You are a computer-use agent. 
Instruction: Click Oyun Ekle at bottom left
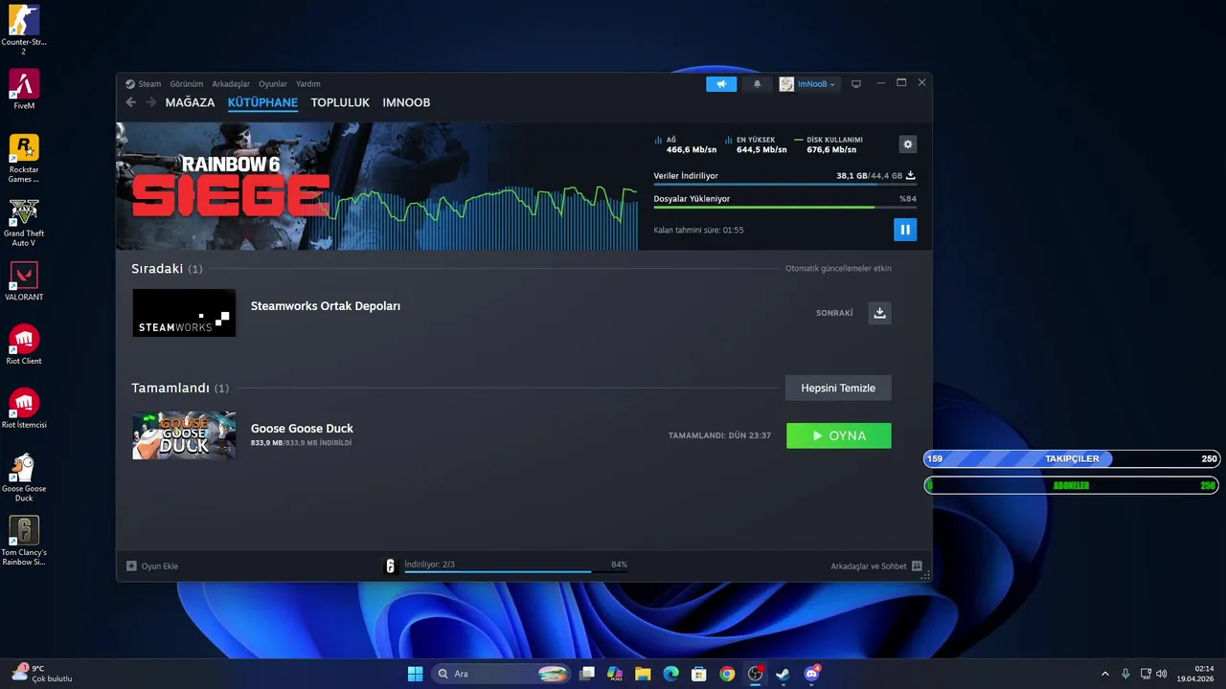point(152,566)
